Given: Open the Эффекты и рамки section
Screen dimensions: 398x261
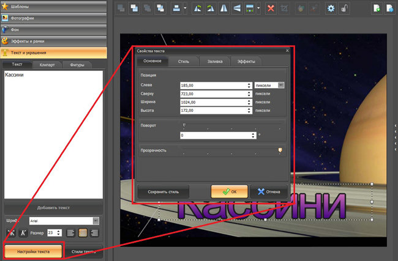Looking at the screenshot, I should point(53,41).
